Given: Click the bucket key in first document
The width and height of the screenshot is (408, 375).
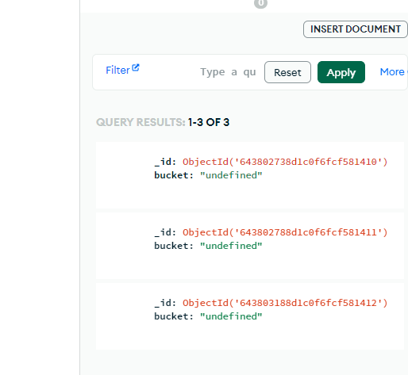Looking at the screenshot, I should click(171, 175).
